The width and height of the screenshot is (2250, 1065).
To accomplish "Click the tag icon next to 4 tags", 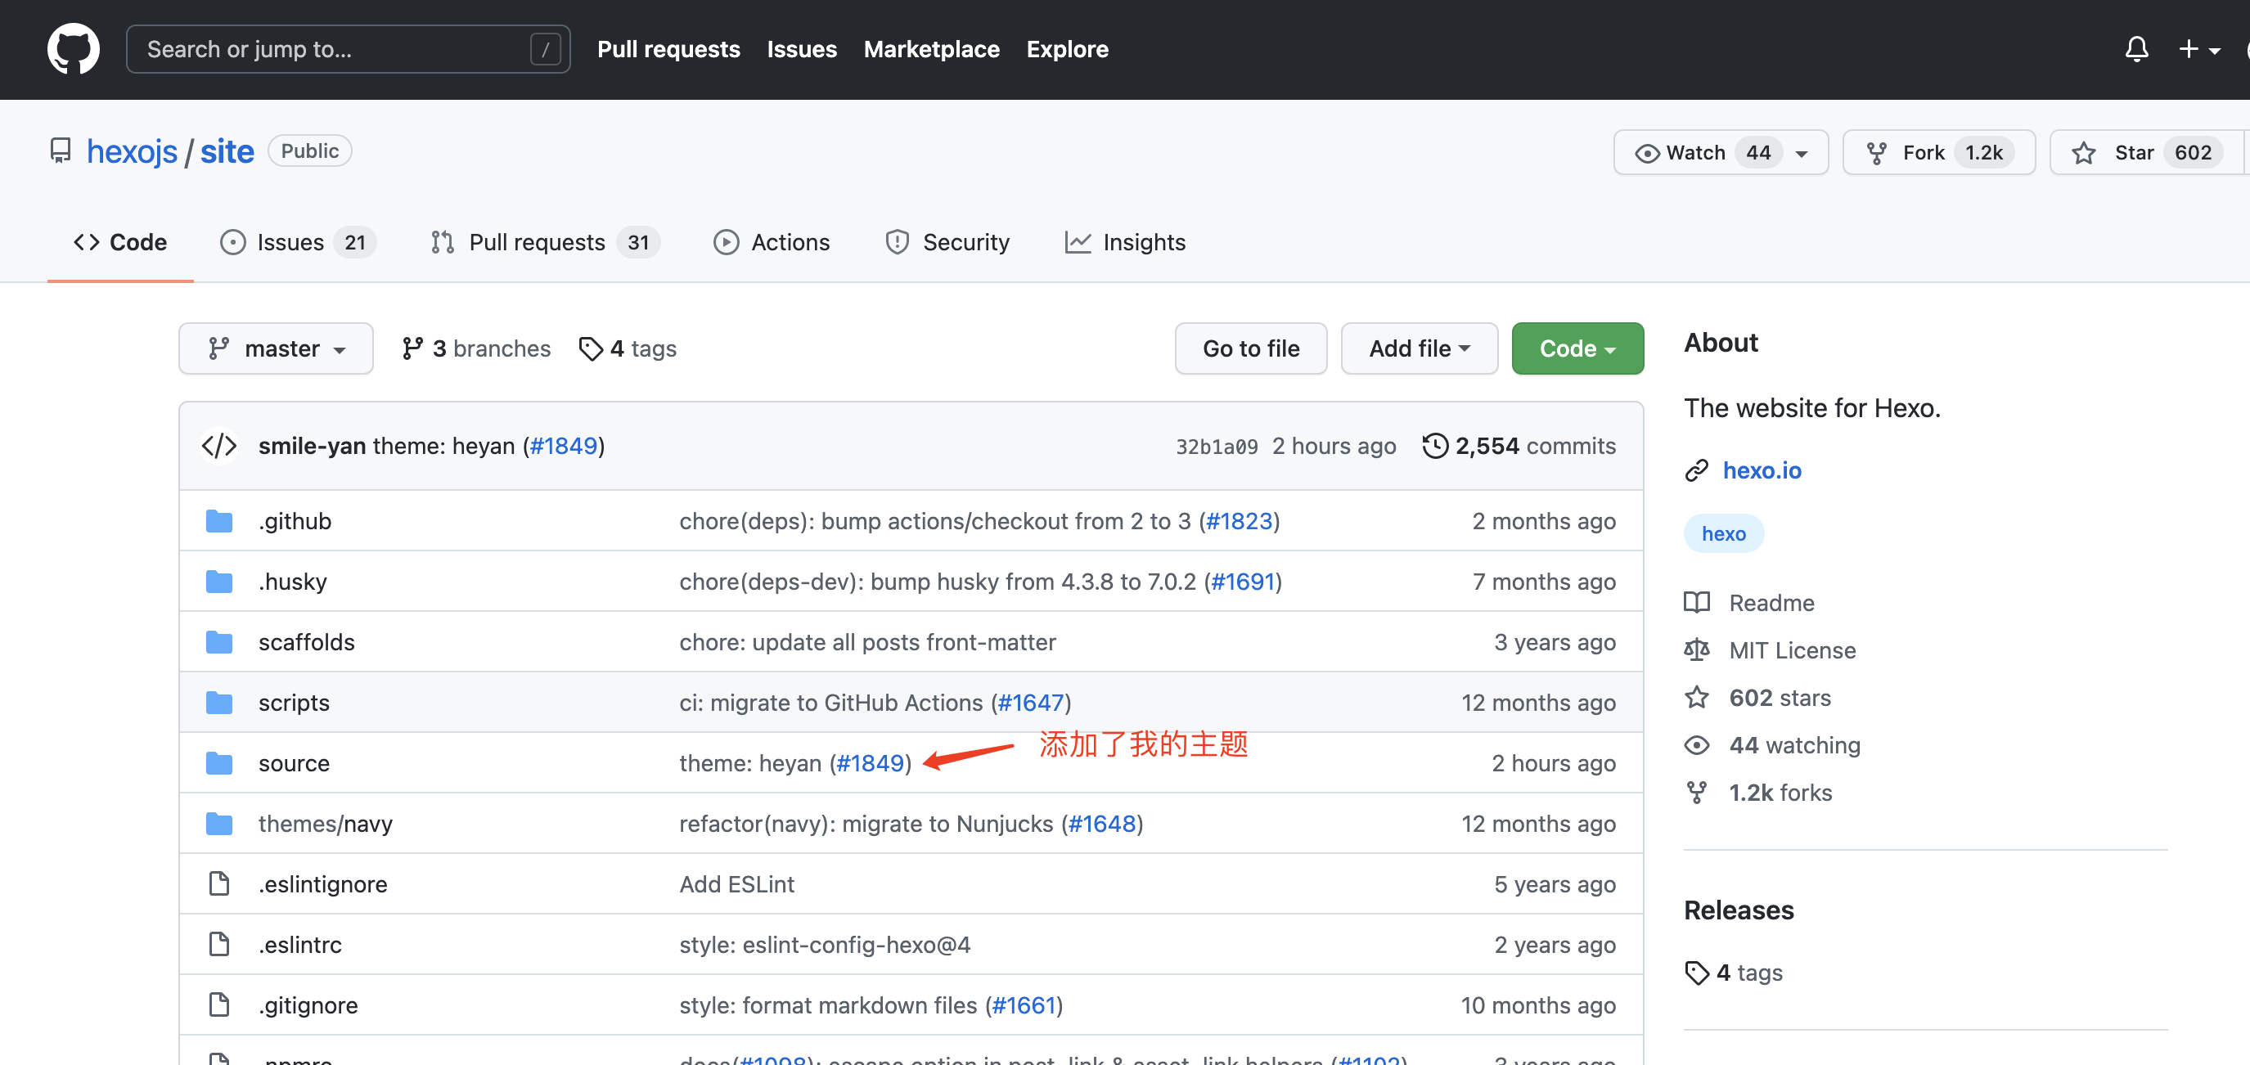I will click(591, 348).
